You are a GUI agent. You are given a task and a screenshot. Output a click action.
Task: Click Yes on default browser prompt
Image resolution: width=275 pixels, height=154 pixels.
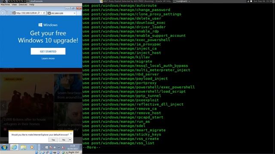(x=53, y=140)
